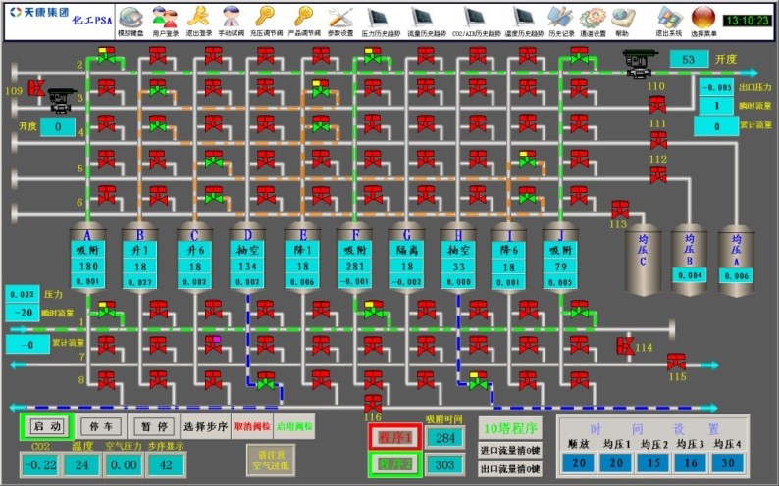The image size is (779, 486).
Task: Click the 退出登录 logout key icon
Action: (x=198, y=20)
